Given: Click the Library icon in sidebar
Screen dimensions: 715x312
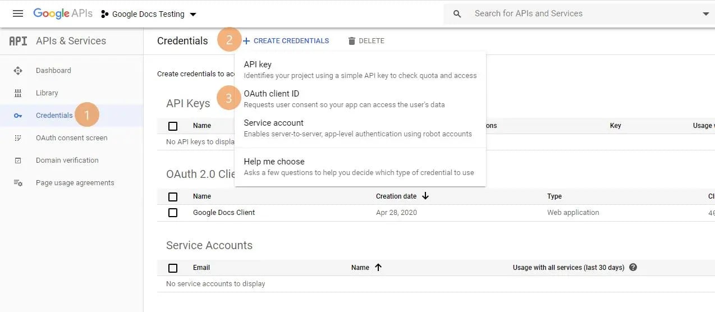Looking at the screenshot, I should (x=18, y=93).
